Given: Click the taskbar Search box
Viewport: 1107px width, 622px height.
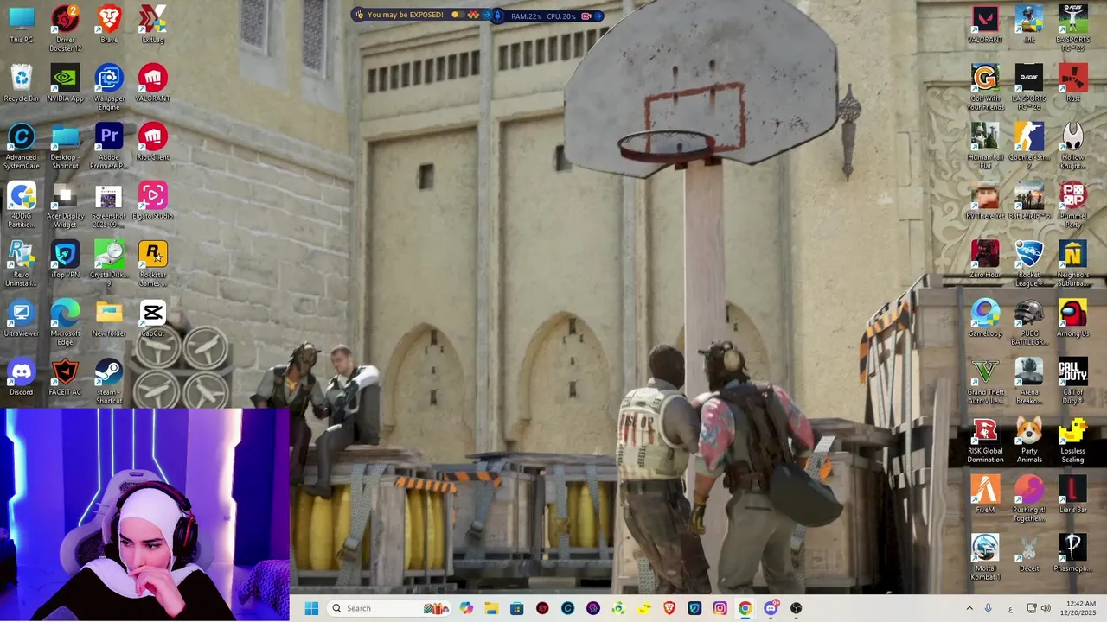Looking at the screenshot, I should [388, 608].
